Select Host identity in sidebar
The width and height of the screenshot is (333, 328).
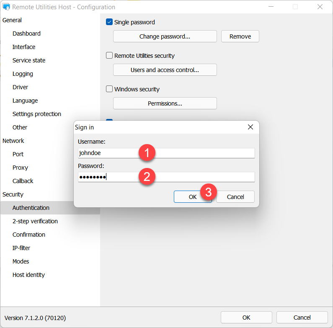click(x=28, y=275)
